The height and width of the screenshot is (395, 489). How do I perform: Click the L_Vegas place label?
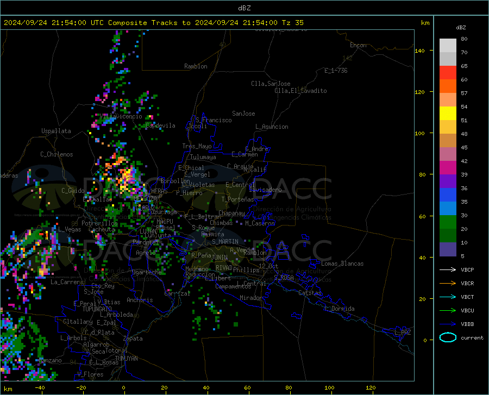tap(70, 229)
